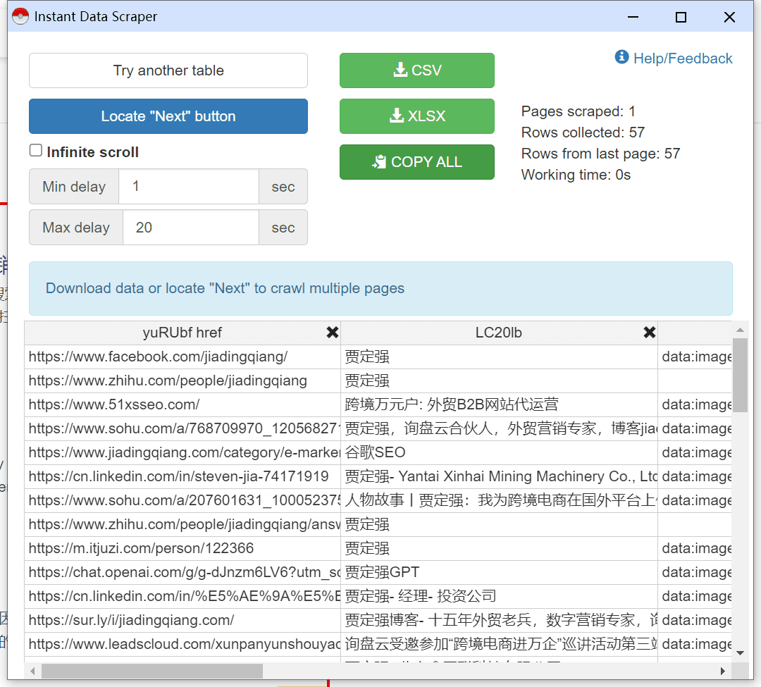Click the Help/Feedback info icon
The image size is (761, 687).
[x=621, y=57]
